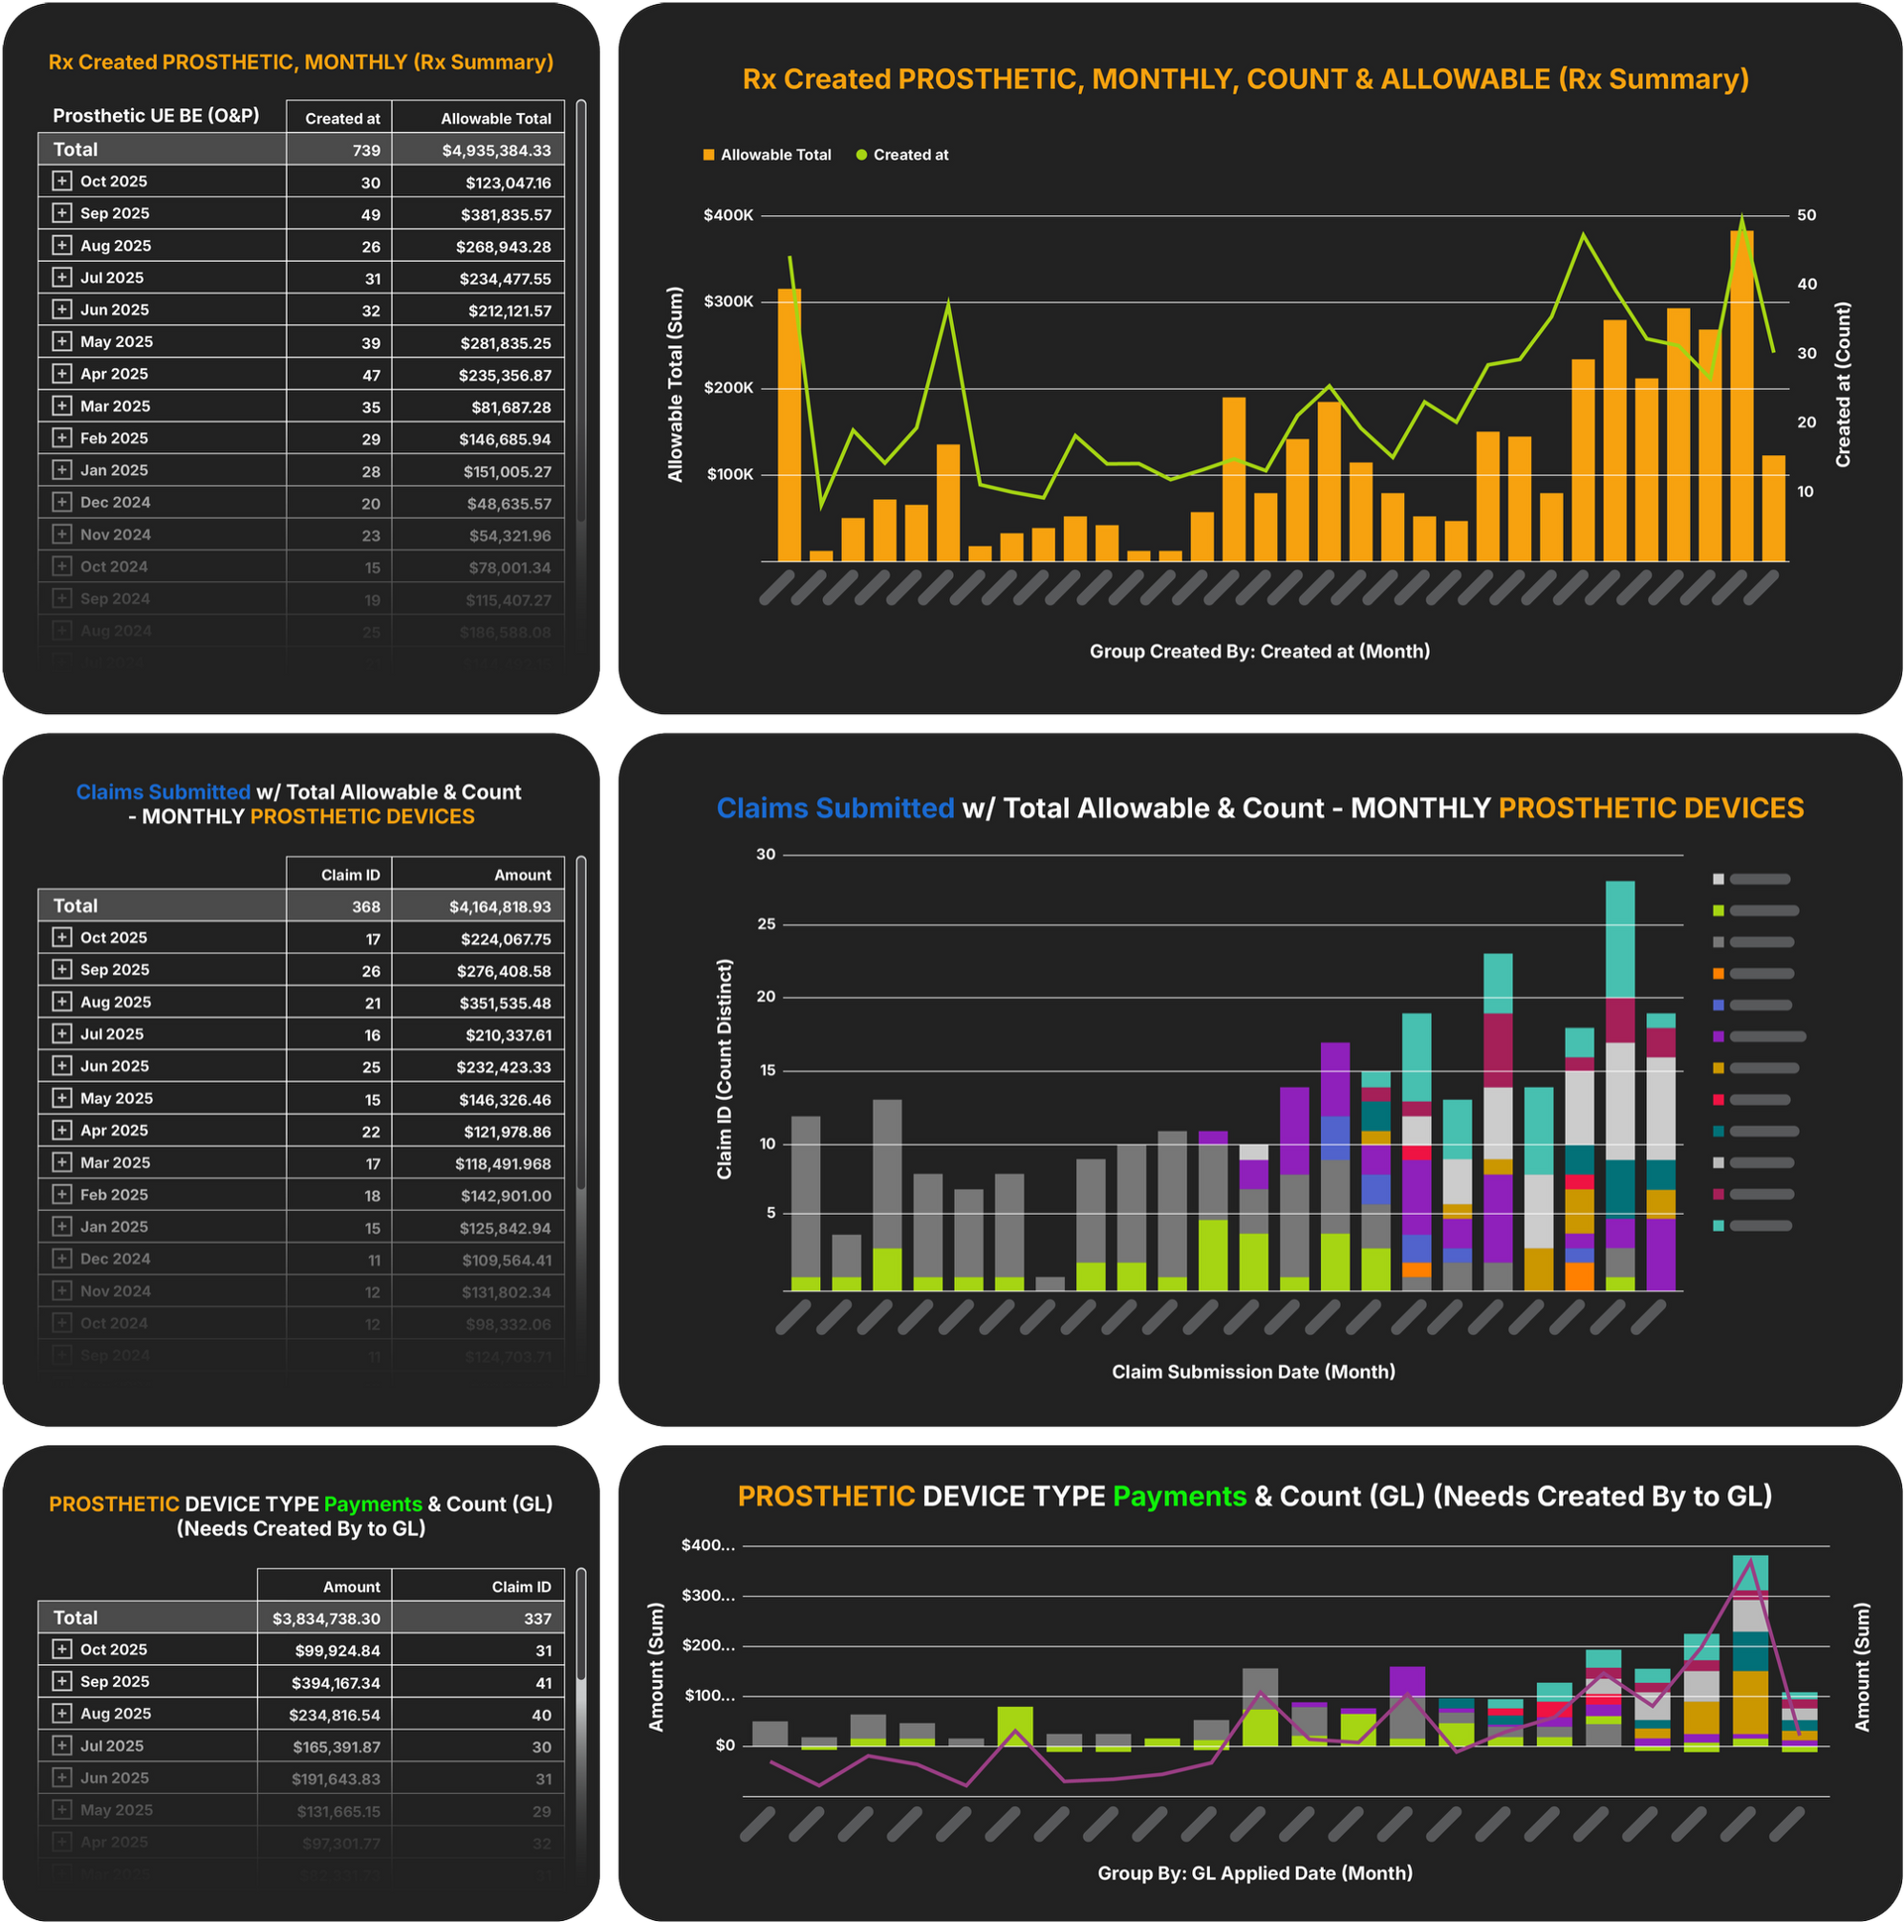
Task: Sort by Claim ID column in Claims Submitted table
Action: (x=349, y=876)
